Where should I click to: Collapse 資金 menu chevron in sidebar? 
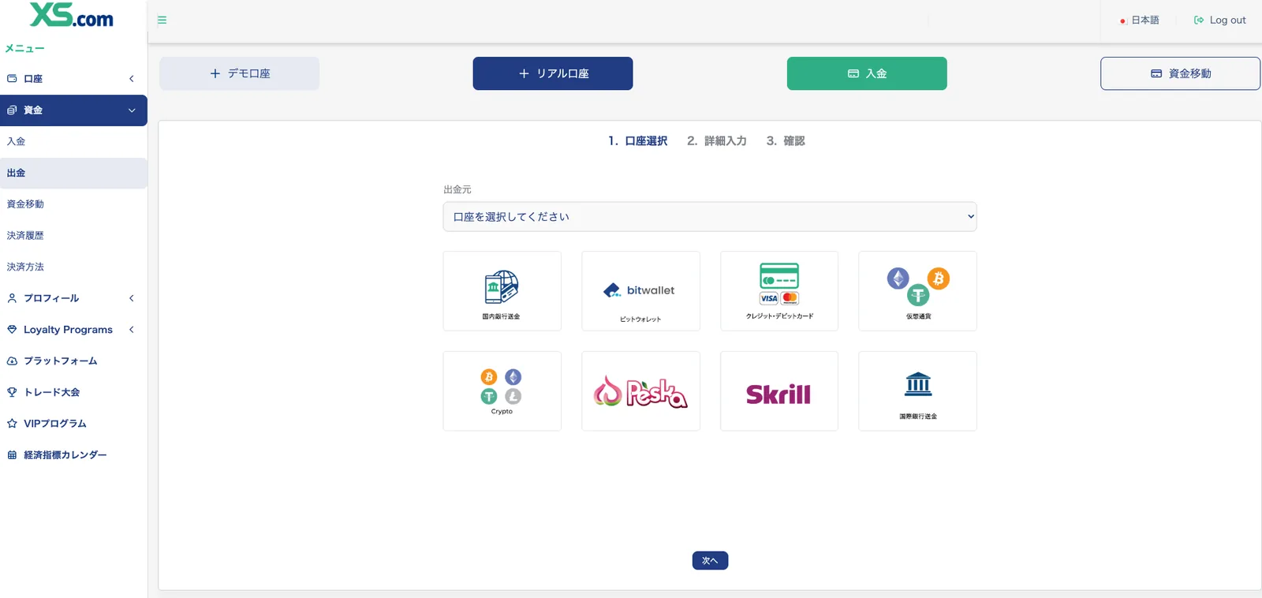pos(132,110)
